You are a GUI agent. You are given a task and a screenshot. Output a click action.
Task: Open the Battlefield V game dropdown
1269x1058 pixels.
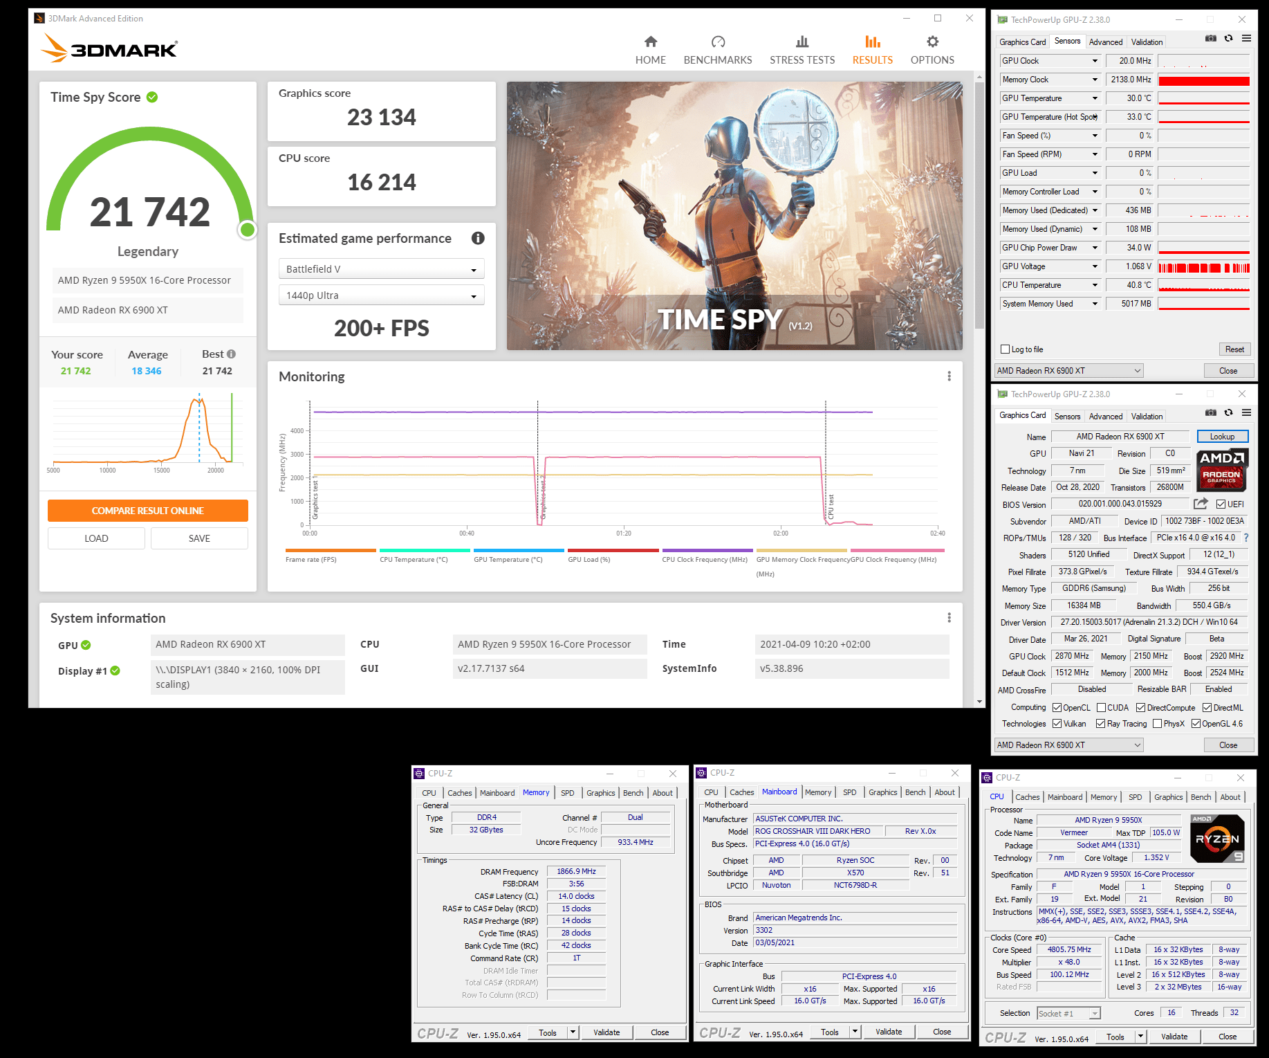382,268
